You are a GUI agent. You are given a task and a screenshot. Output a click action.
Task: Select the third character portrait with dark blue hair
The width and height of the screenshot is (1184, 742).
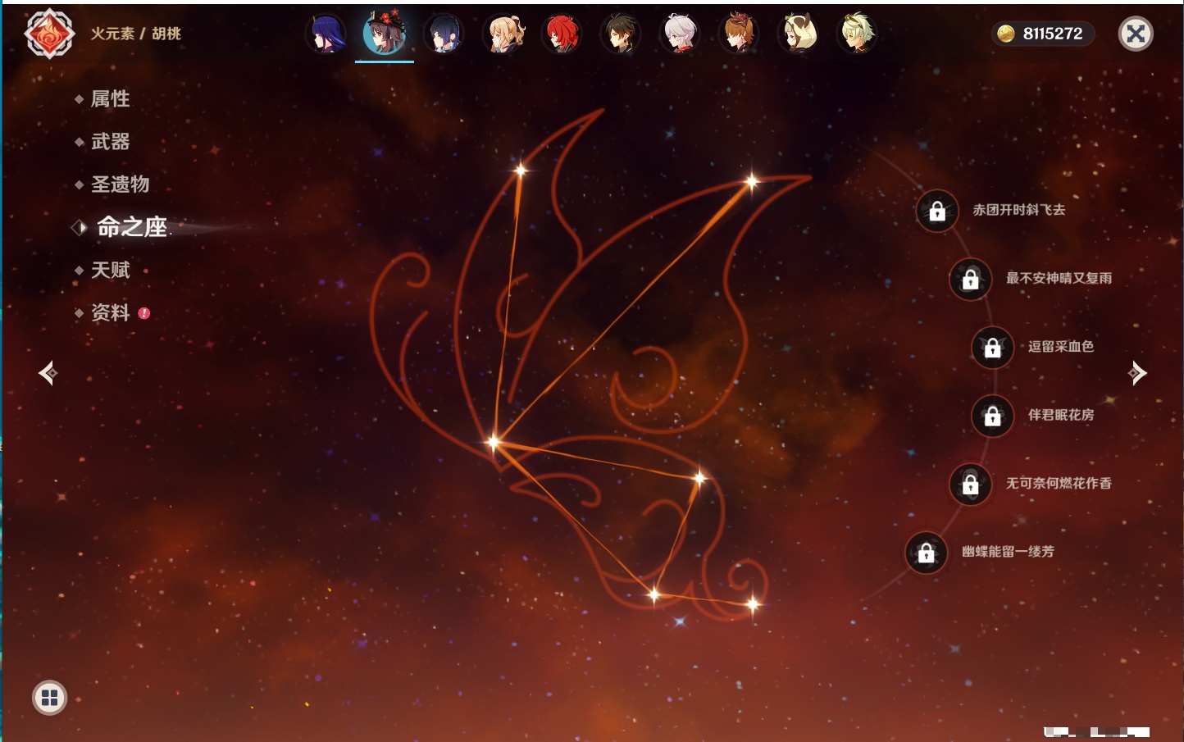(444, 34)
